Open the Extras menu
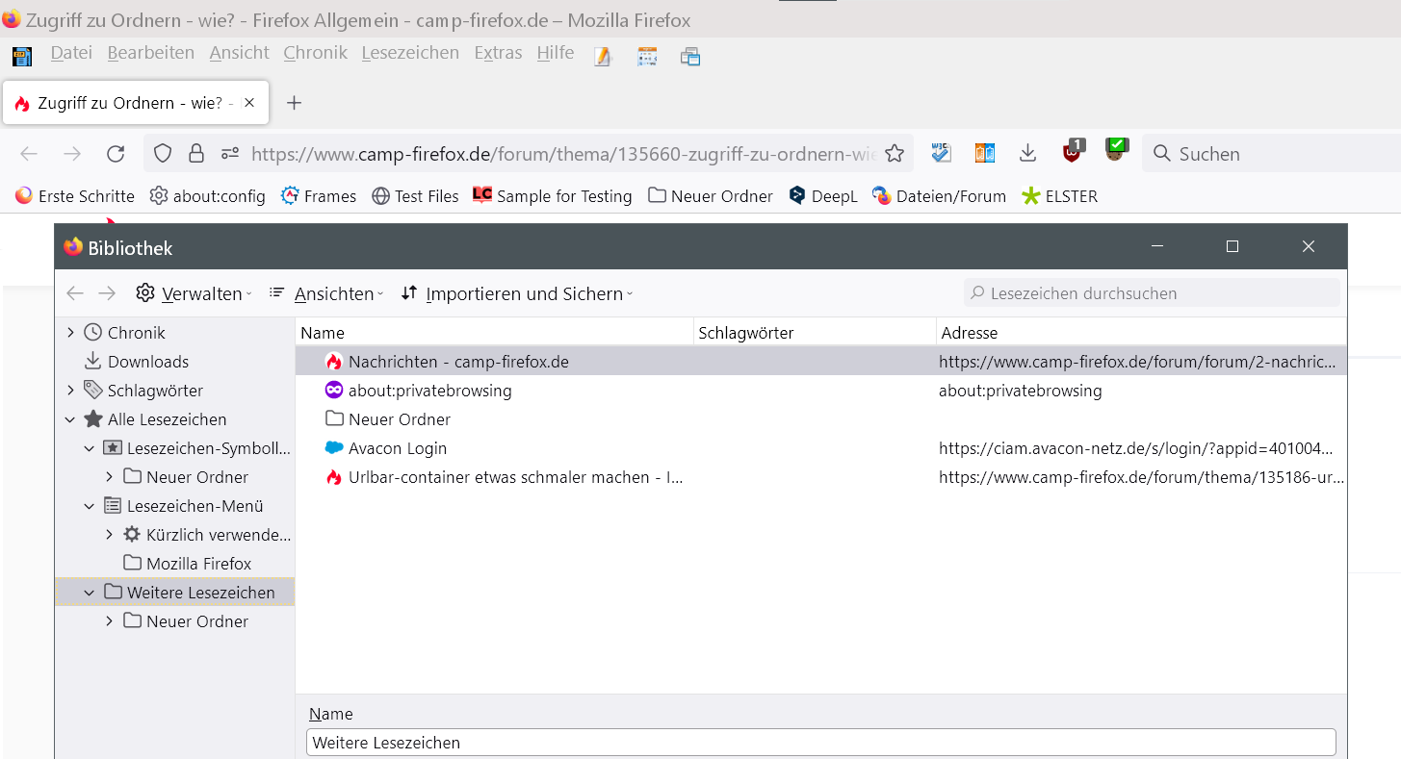The height and width of the screenshot is (759, 1401). pos(498,53)
